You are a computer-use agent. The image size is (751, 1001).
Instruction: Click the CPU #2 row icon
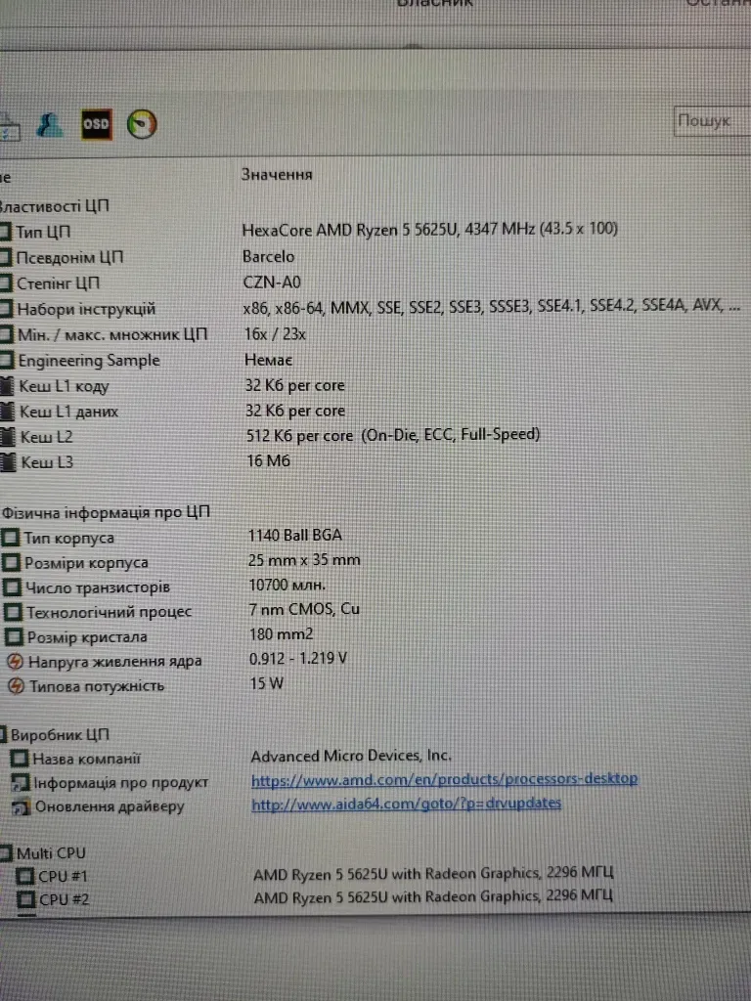[x=26, y=899]
